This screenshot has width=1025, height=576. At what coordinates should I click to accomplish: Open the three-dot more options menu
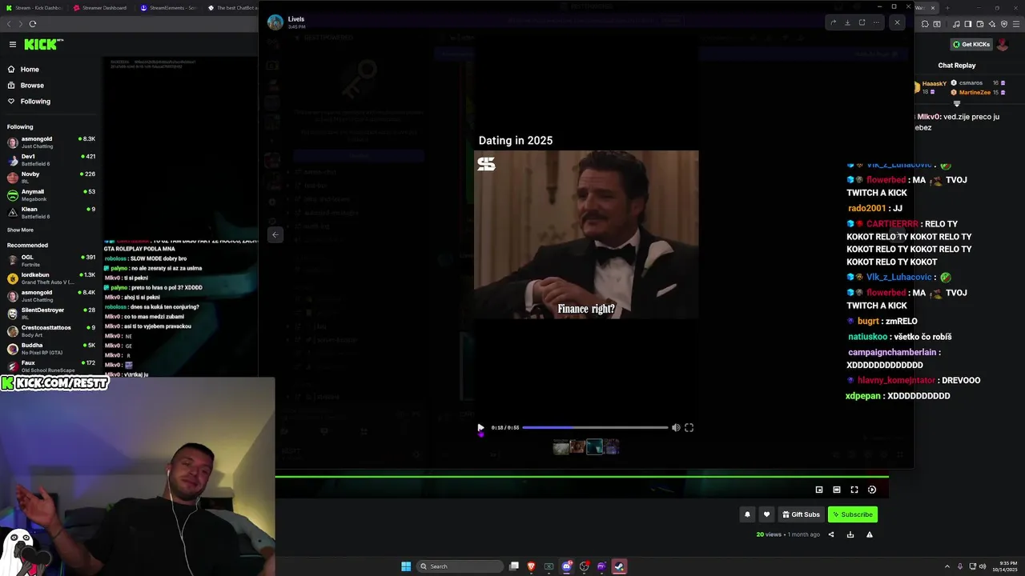(x=876, y=22)
